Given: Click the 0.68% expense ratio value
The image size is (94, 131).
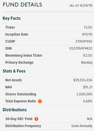Looking at the screenshot, I should 88,101.
